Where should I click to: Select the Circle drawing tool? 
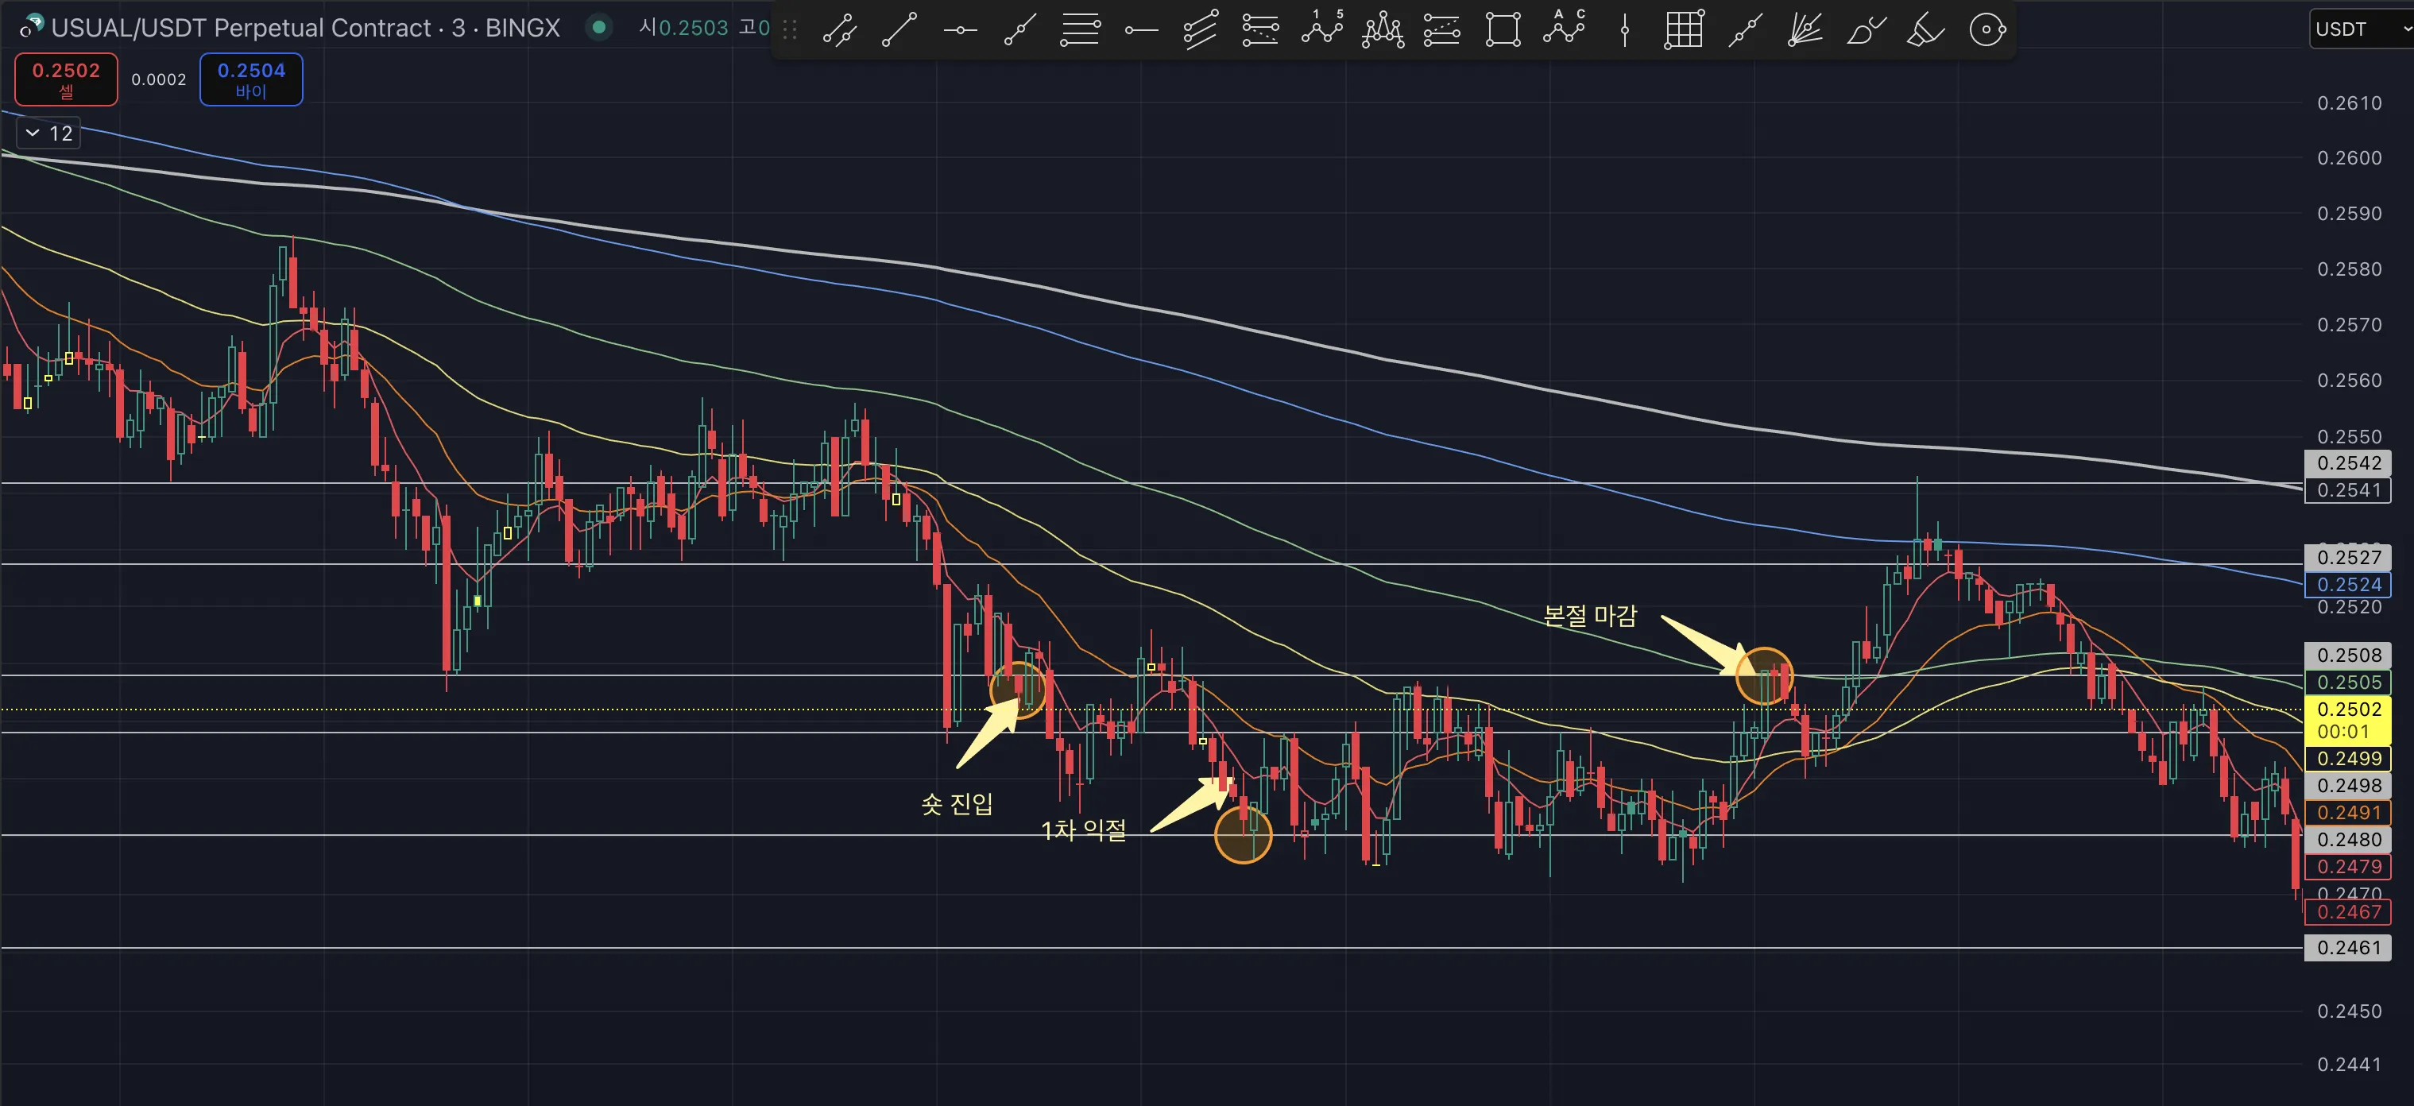pyautogui.click(x=1987, y=30)
